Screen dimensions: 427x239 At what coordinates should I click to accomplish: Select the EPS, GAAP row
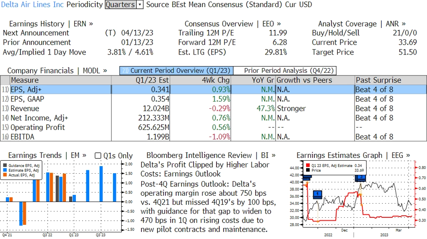point(213,99)
